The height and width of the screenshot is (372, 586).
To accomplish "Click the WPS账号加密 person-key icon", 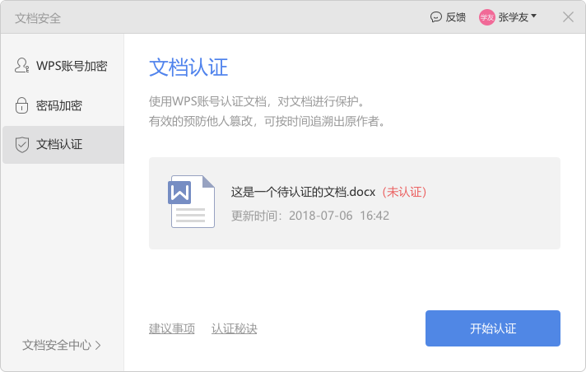I will pos(22,66).
